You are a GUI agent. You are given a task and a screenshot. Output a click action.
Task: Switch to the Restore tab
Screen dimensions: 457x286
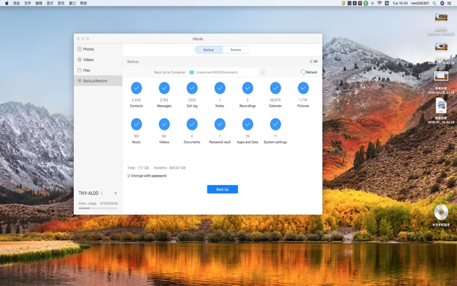tap(235, 50)
